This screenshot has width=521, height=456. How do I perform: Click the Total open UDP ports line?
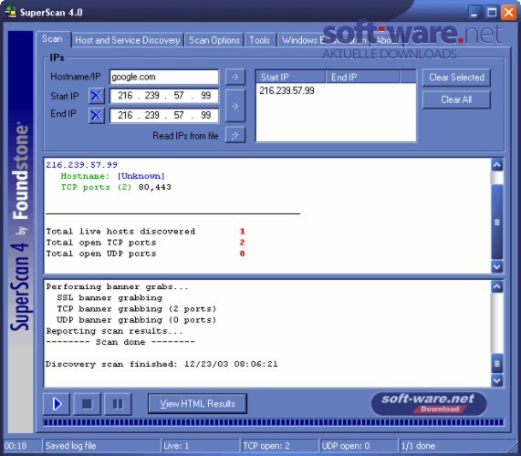tap(146, 254)
